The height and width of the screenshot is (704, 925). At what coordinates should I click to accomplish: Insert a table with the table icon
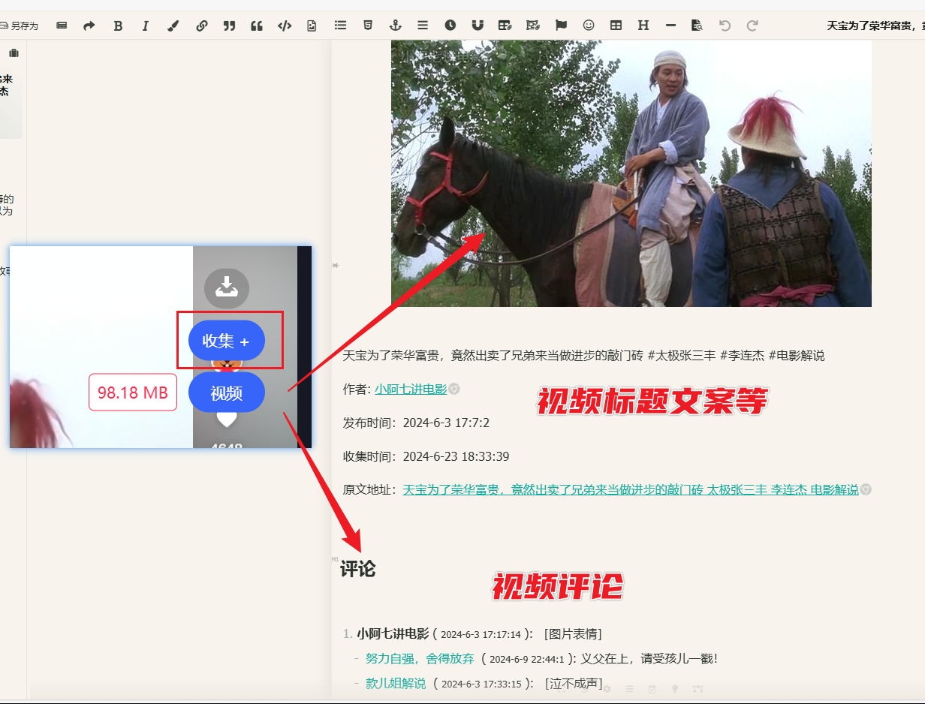point(615,25)
